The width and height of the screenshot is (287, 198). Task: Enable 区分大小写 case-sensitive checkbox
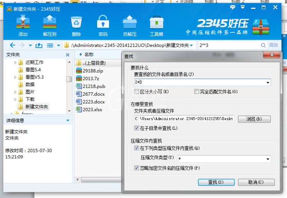[137, 91]
